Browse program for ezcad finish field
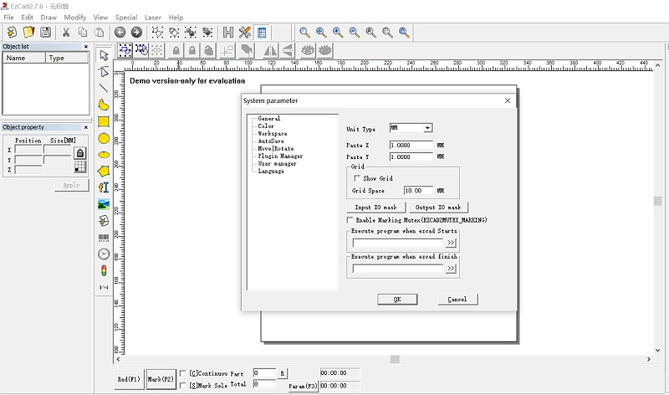 (x=451, y=269)
